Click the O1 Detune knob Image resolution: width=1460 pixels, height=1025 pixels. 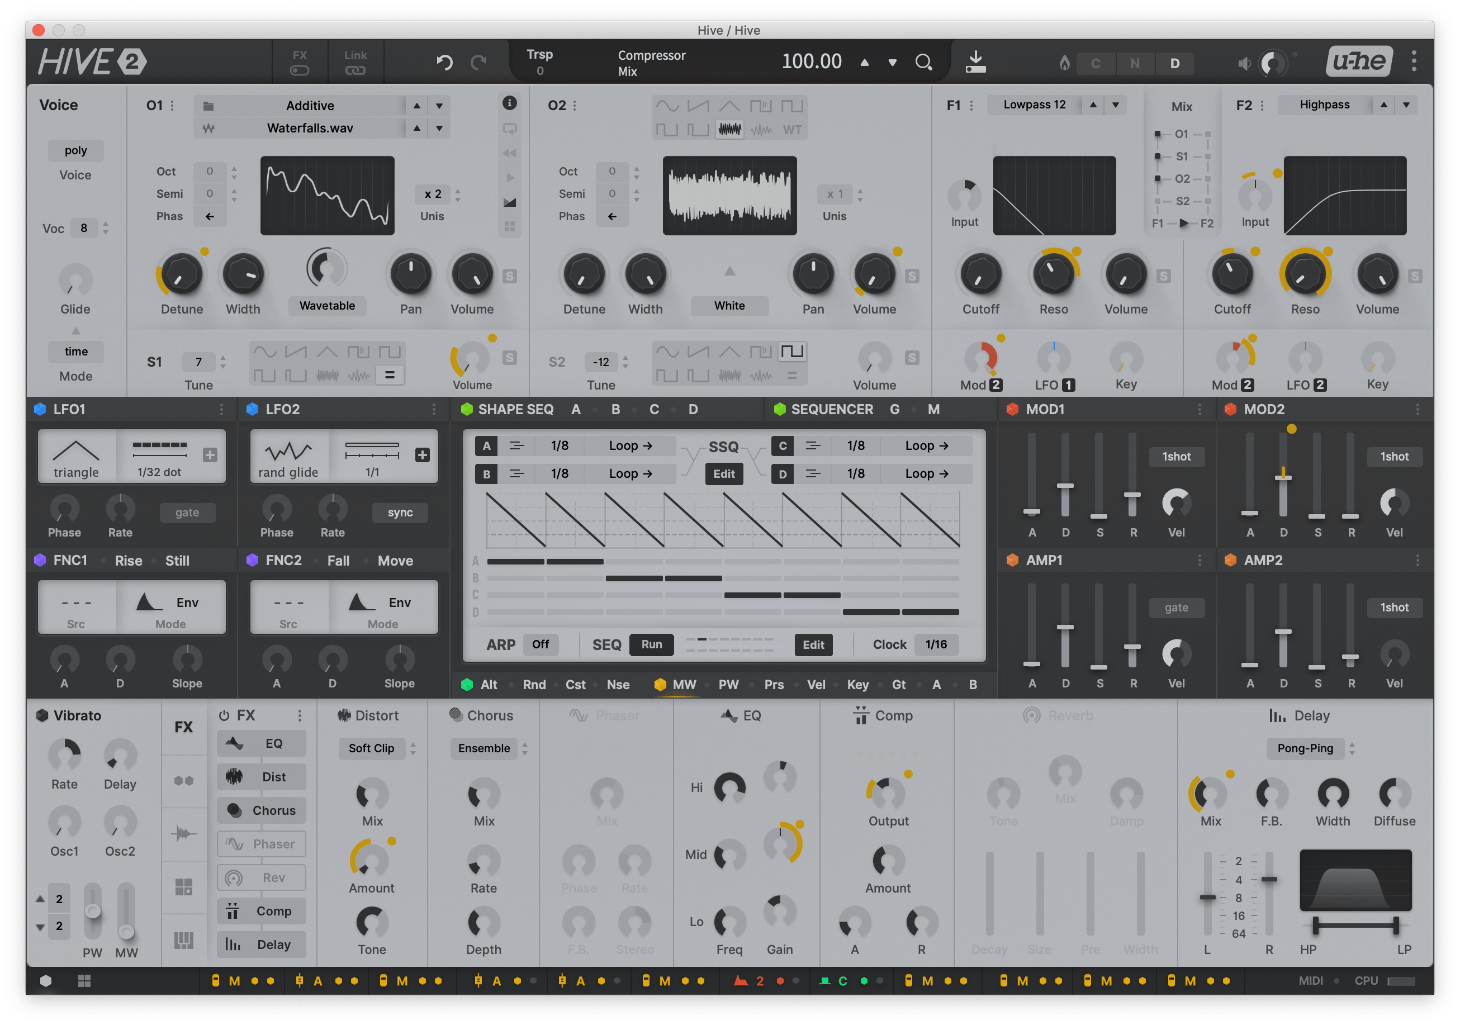[x=182, y=274]
